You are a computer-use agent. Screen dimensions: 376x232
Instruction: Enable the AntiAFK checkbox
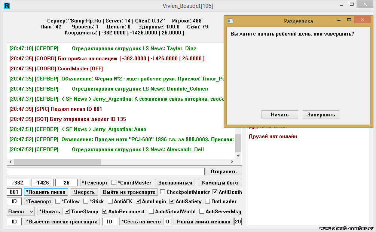tap(110, 201)
